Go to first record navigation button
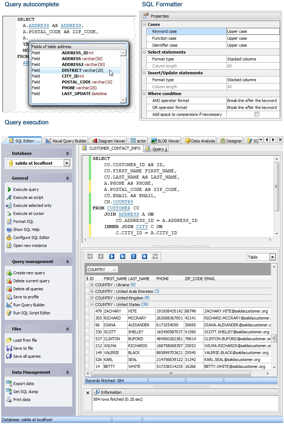The width and height of the screenshot is (284, 424). (x=90, y=256)
